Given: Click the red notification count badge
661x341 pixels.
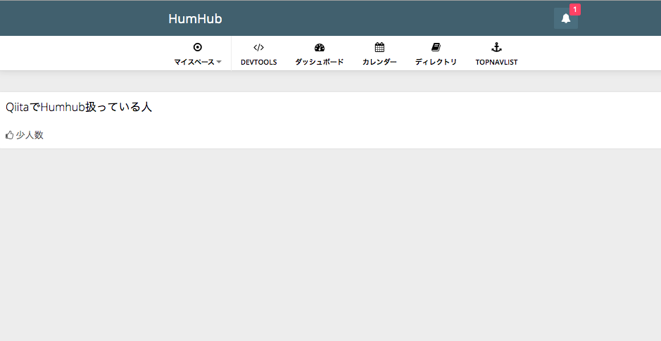Looking at the screenshot, I should (575, 10).
